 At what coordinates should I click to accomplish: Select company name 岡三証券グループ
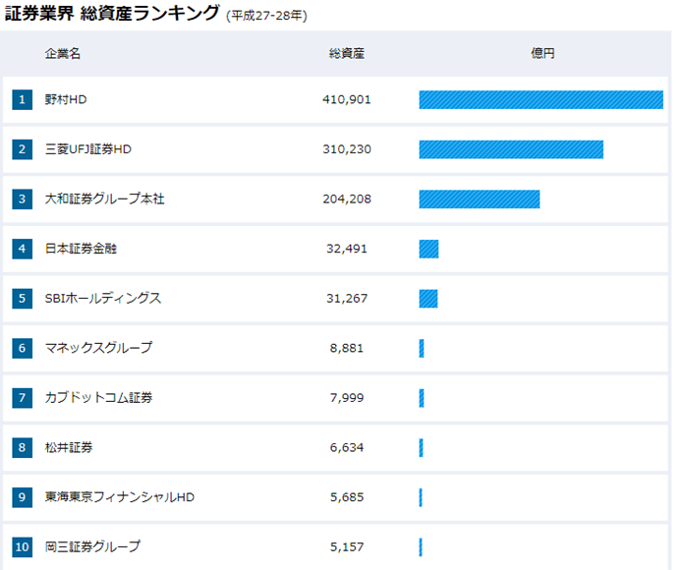pyautogui.click(x=92, y=546)
